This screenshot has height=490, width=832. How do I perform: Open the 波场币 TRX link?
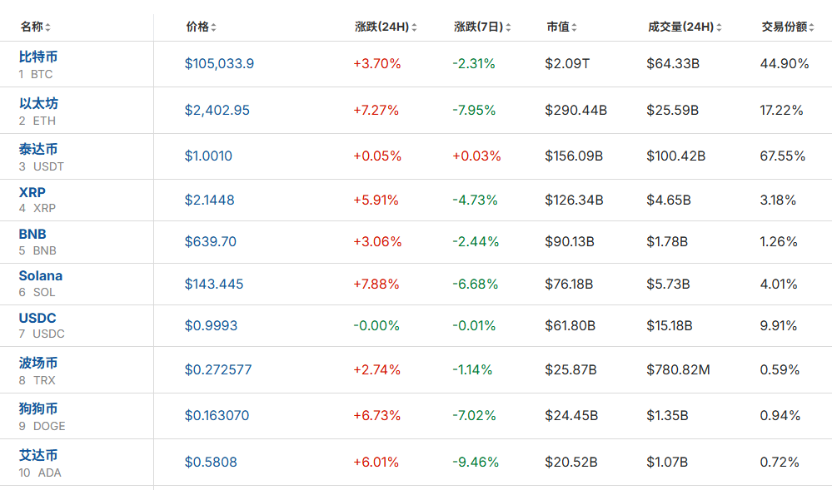point(38,364)
